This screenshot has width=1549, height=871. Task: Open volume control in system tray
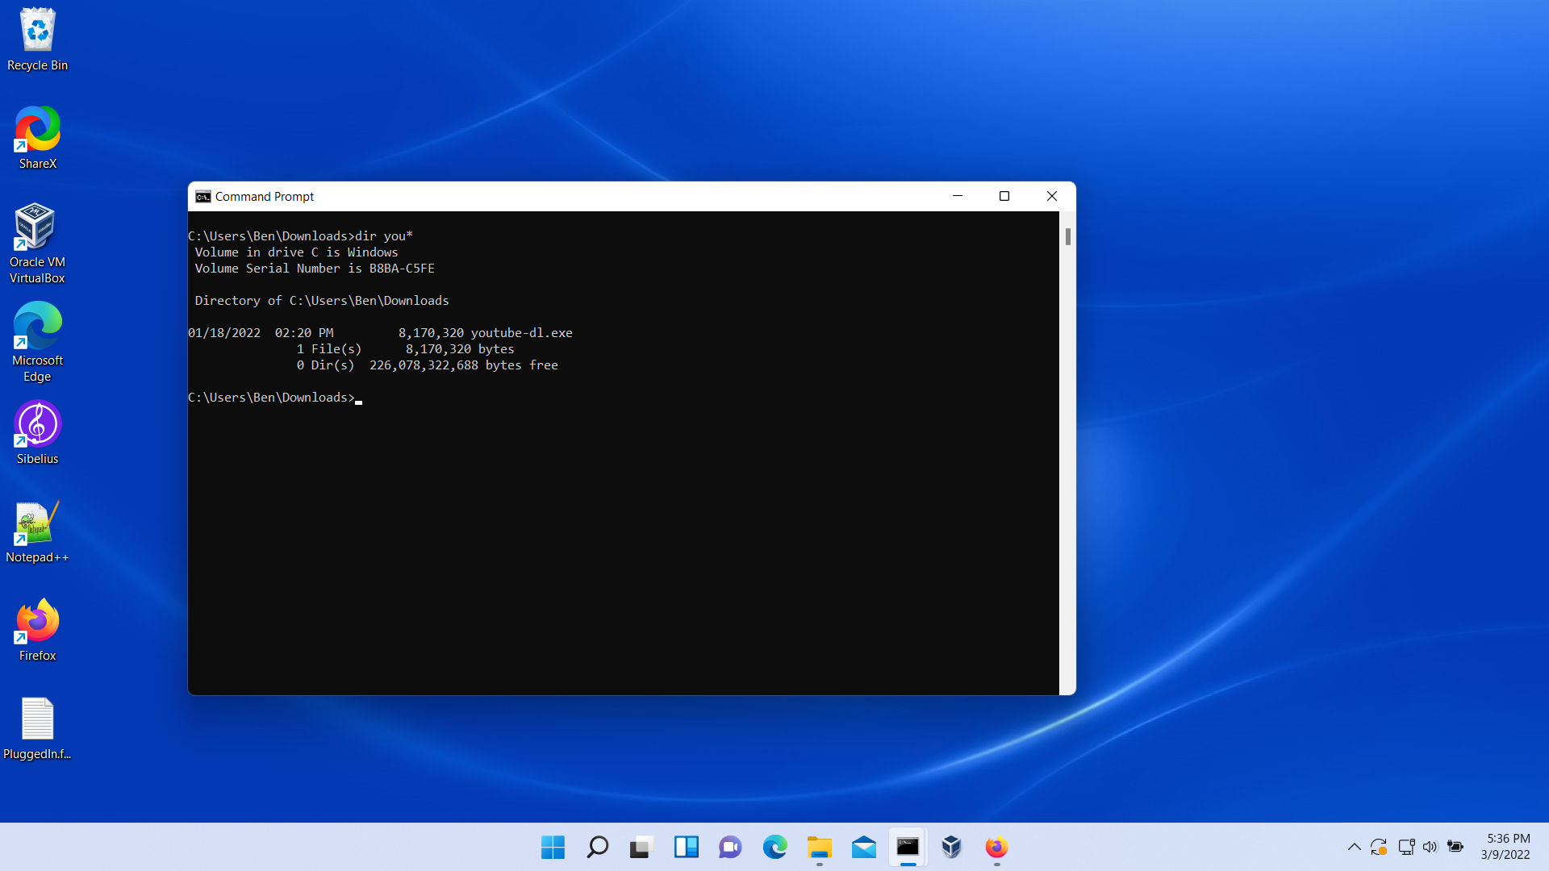[1430, 847]
